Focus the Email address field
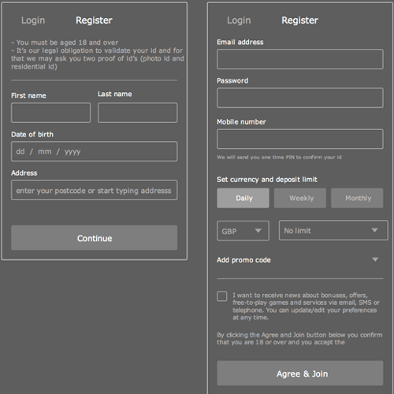The height and width of the screenshot is (394, 394). tap(300, 59)
